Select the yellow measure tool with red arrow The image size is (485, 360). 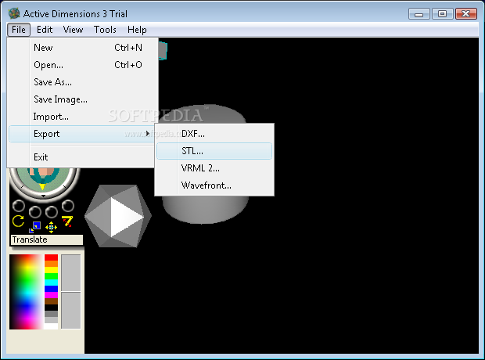pos(67,221)
